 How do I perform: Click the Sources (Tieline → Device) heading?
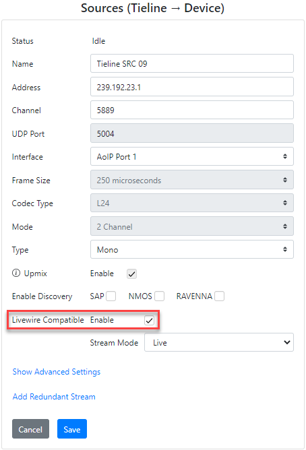153,8
